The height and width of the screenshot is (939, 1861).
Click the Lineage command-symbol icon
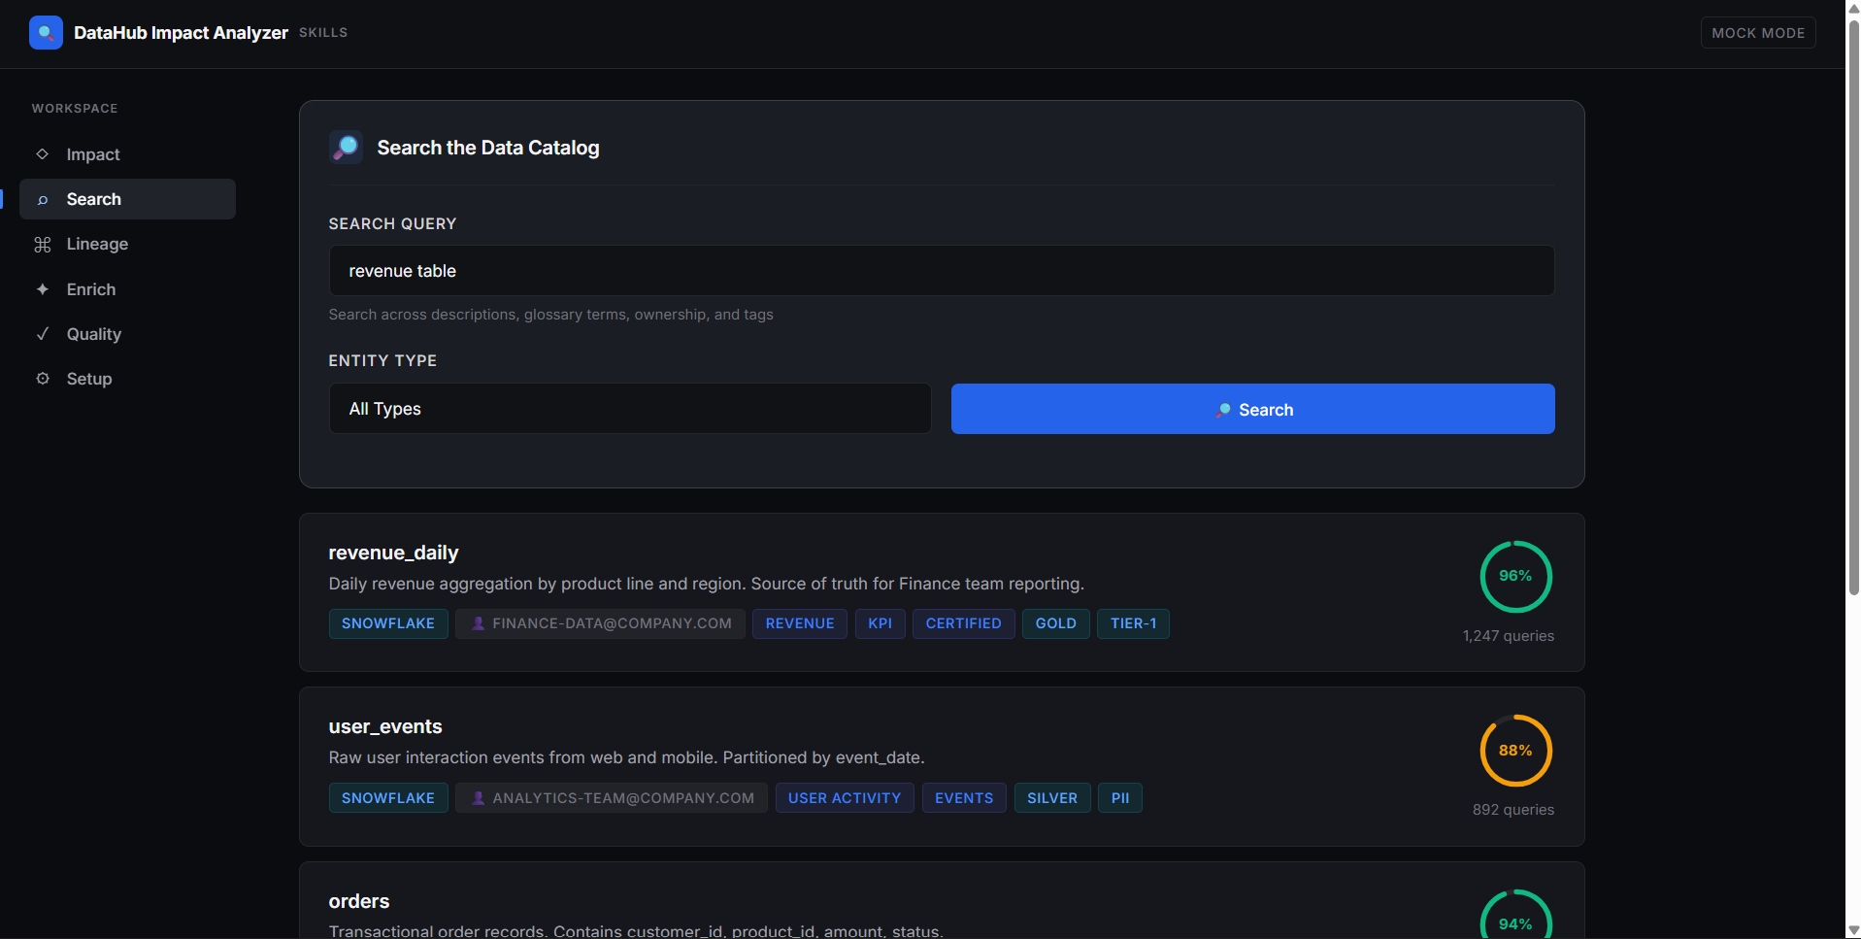[x=43, y=245]
